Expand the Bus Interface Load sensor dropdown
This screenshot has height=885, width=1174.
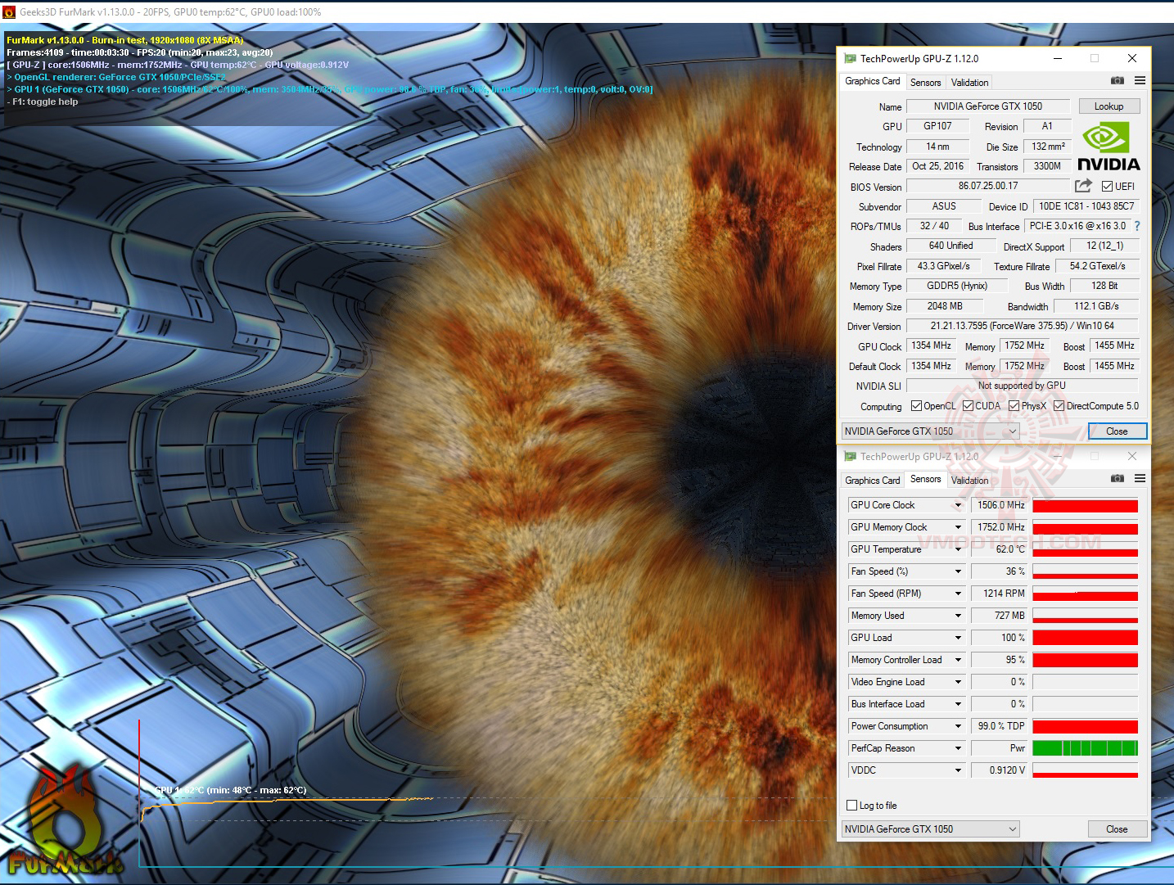[x=958, y=704]
